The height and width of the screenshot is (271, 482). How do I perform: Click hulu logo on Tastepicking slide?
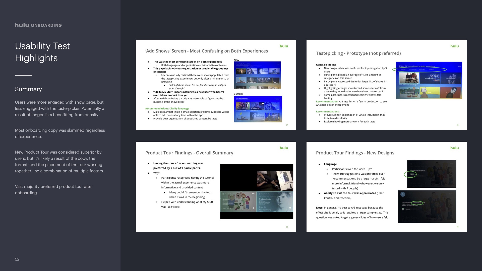point(454,46)
